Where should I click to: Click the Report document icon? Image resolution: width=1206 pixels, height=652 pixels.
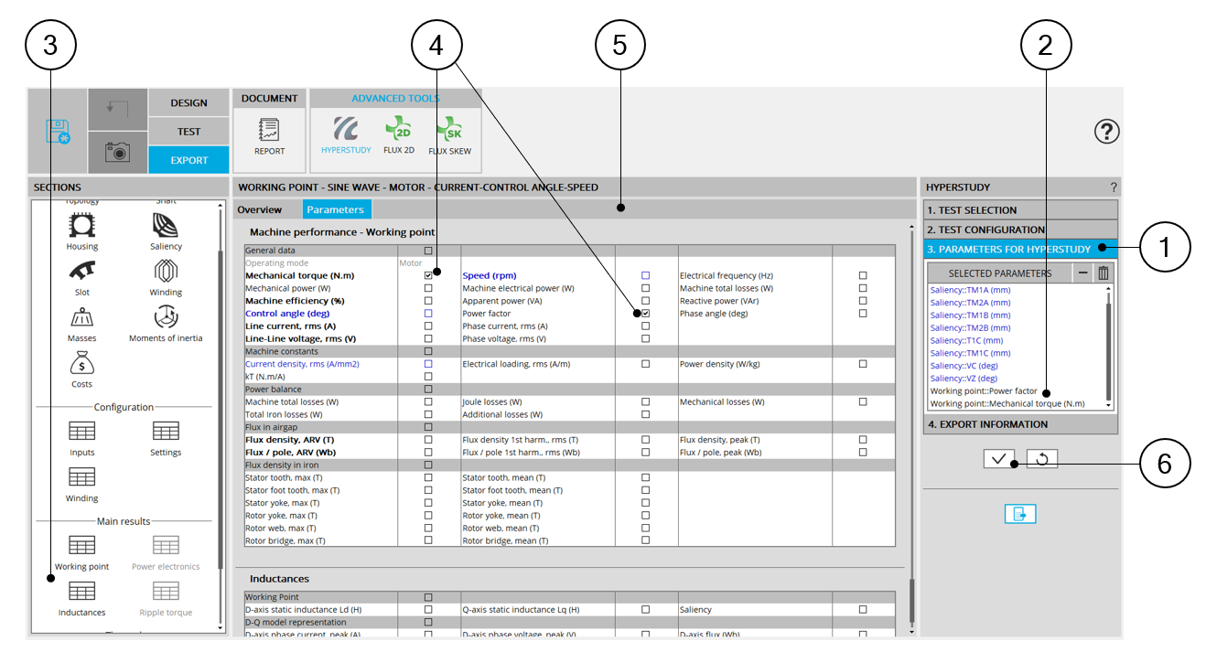point(269,134)
